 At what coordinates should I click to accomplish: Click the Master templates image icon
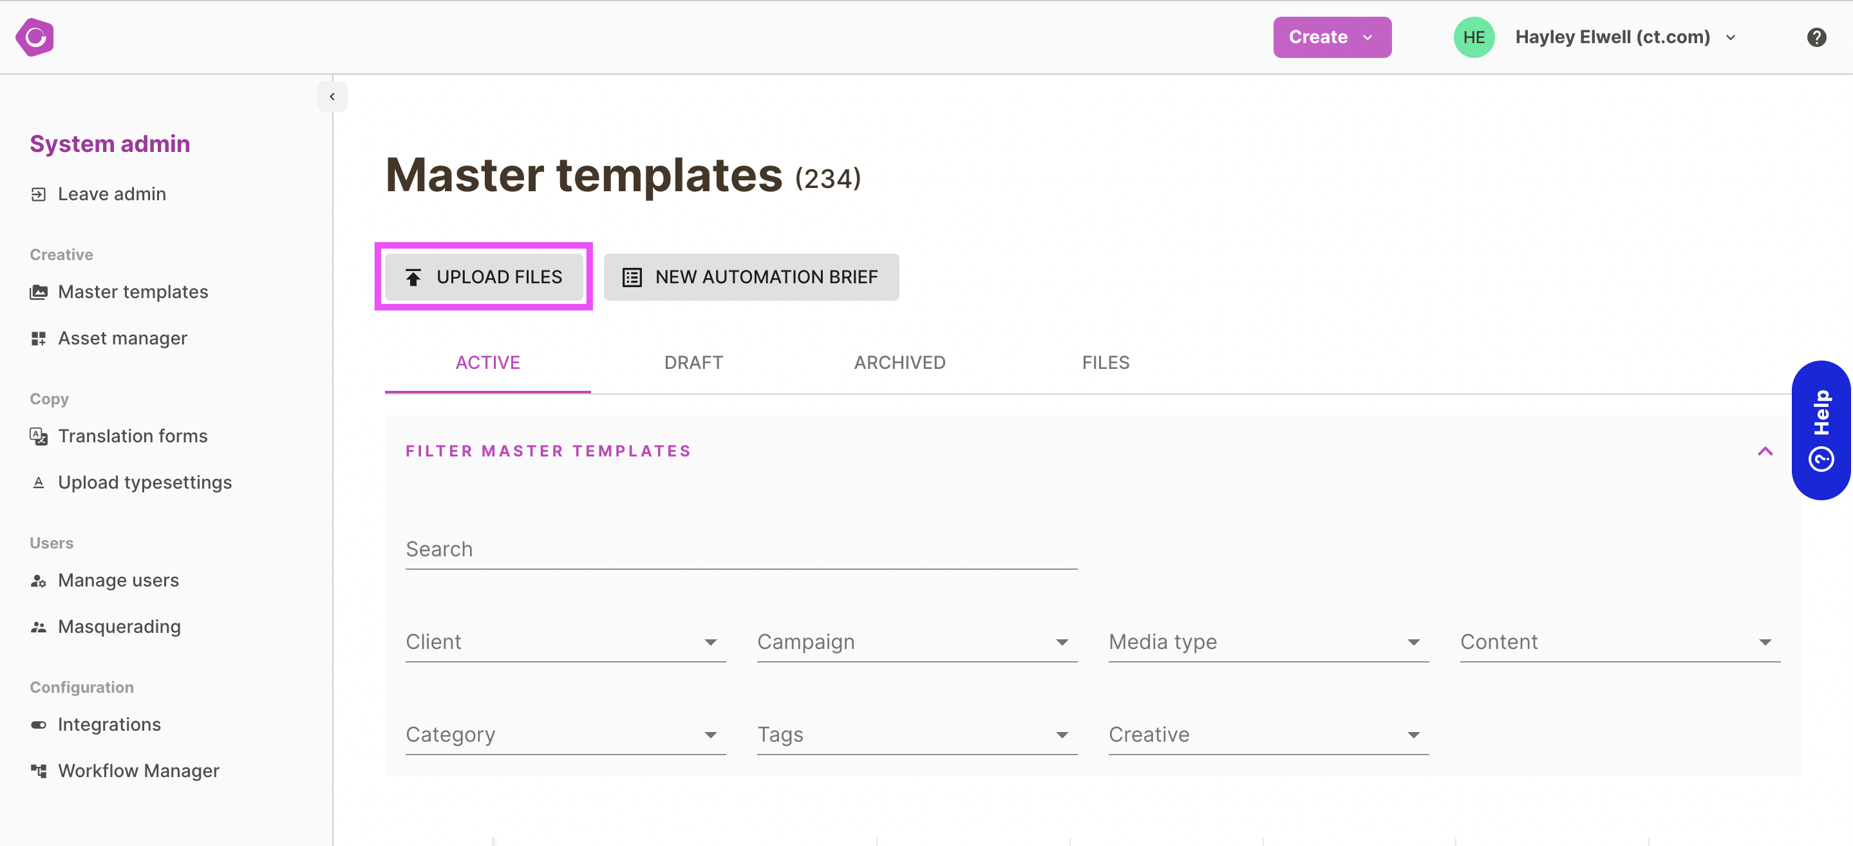[x=39, y=292]
